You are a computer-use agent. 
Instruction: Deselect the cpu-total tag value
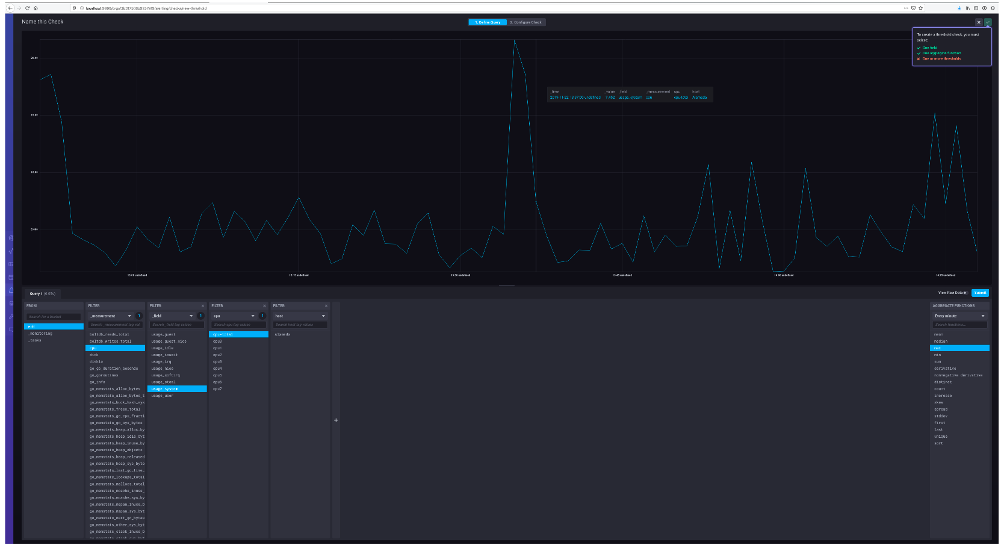(x=238, y=334)
